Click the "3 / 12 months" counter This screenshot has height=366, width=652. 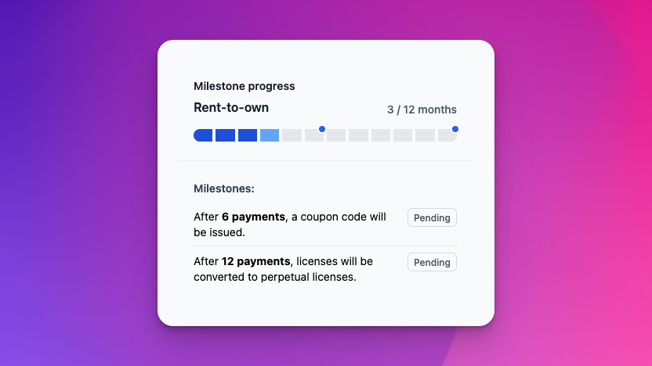tap(422, 109)
